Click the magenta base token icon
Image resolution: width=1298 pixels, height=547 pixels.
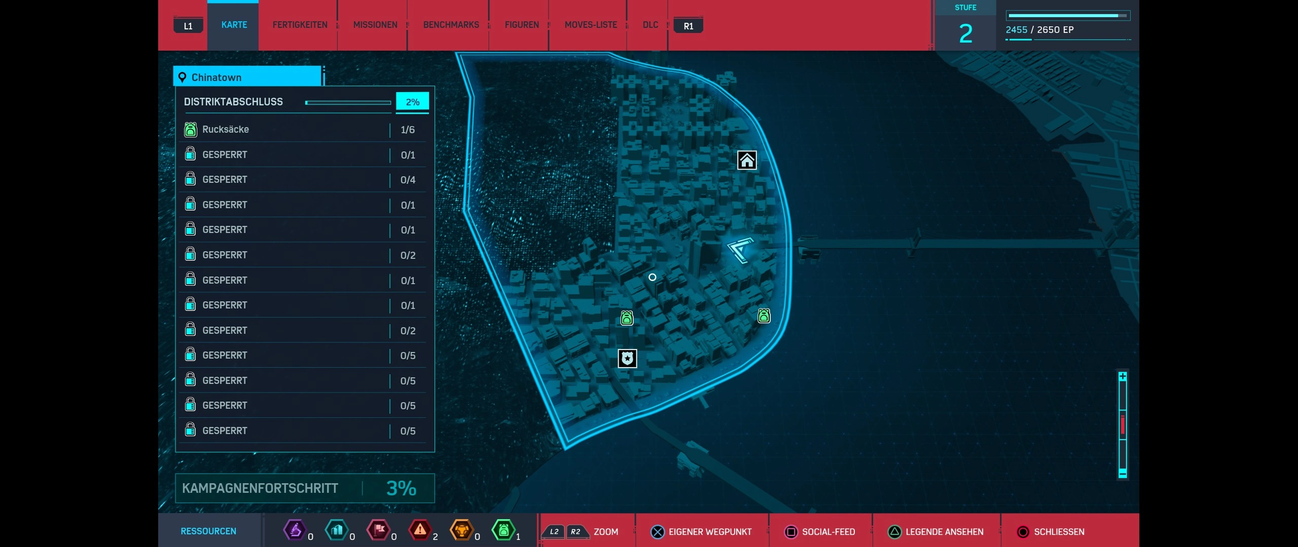[379, 530]
